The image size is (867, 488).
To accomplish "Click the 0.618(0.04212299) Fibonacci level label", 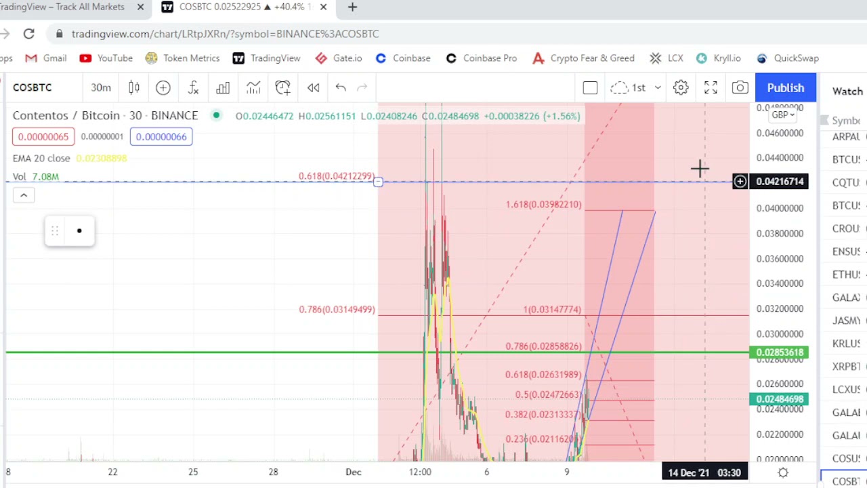I will pyautogui.click(x=337, y=176).
